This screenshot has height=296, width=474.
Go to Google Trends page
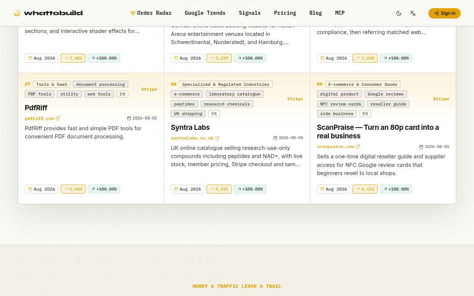click(205, 13)
